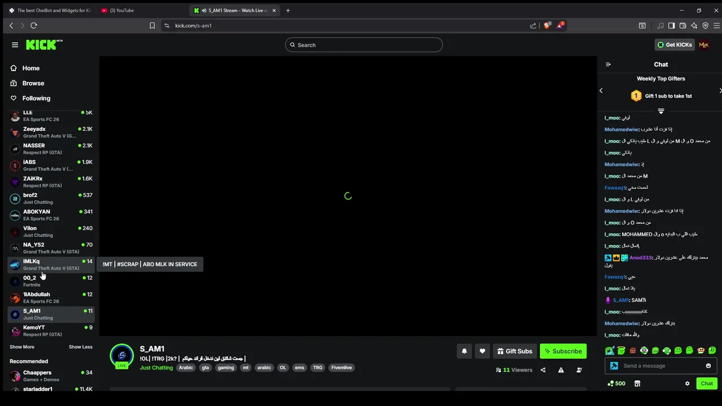Toggle stream notifications bell
722x406 pixels.
coord(464,351)
